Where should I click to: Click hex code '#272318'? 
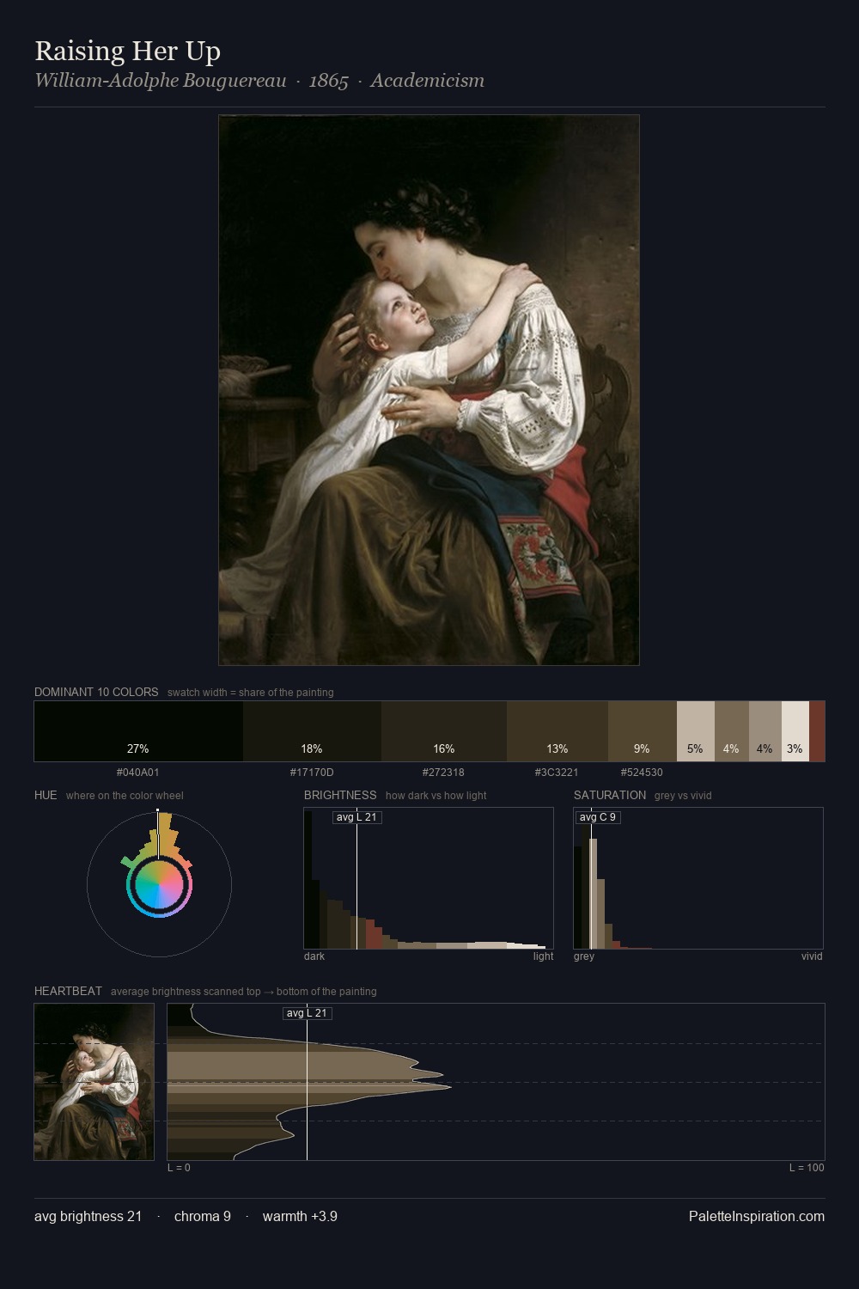[x=443, y=772]
